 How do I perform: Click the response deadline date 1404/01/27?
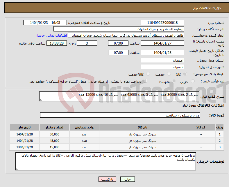[x=162, y=43]
